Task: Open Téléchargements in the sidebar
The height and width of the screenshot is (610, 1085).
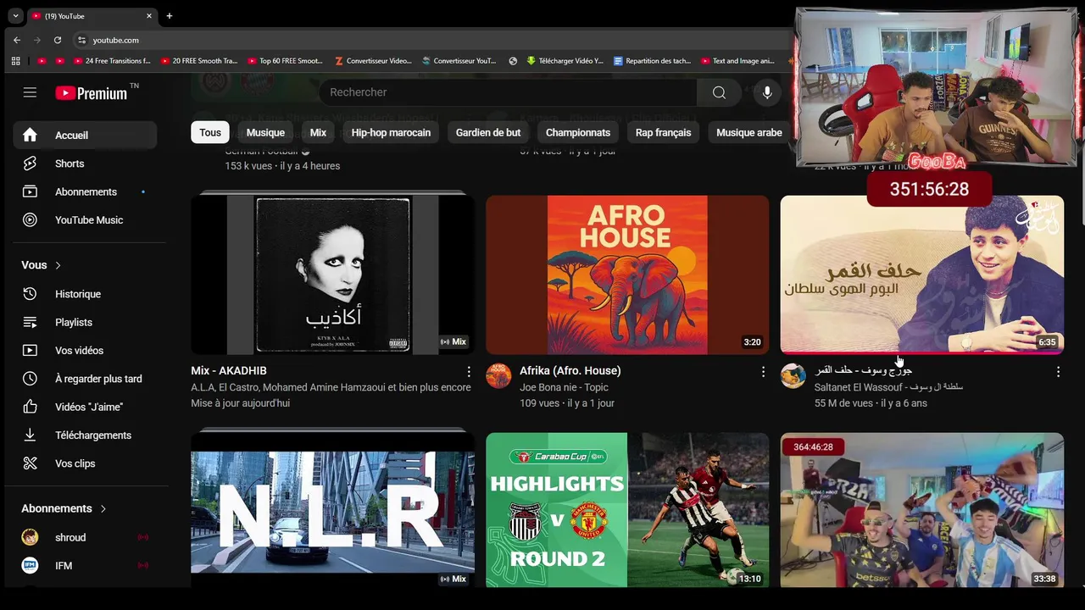Action: [85, 435]
